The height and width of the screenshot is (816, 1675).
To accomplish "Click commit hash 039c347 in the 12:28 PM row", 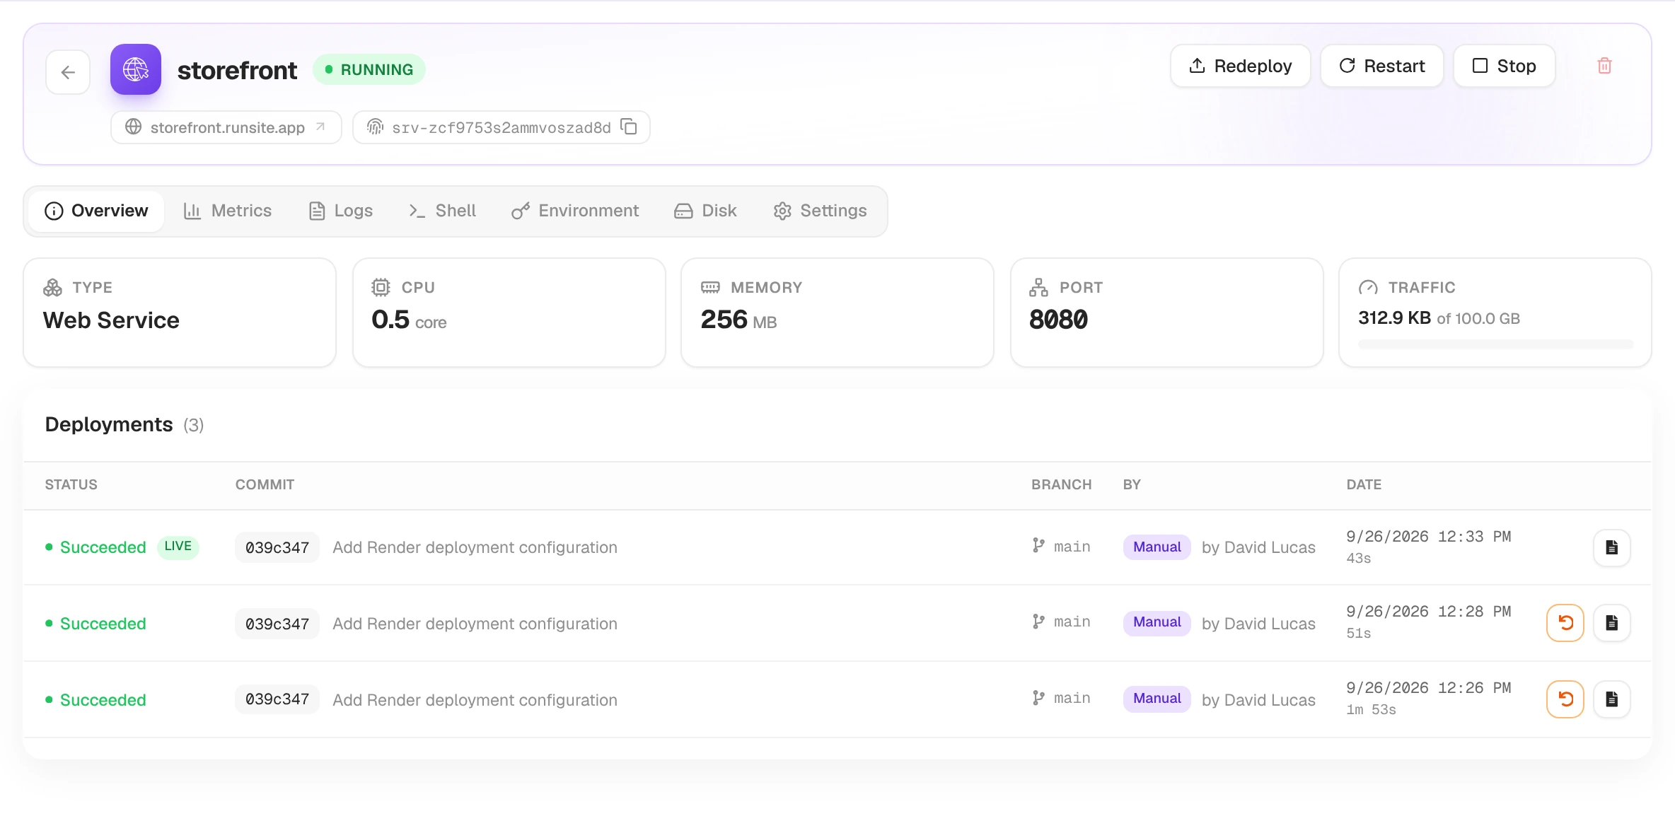I will [277, 624].
